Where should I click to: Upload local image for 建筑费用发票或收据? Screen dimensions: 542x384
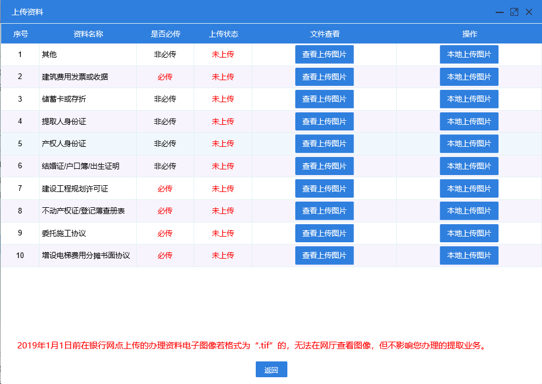tap(469, 77)
